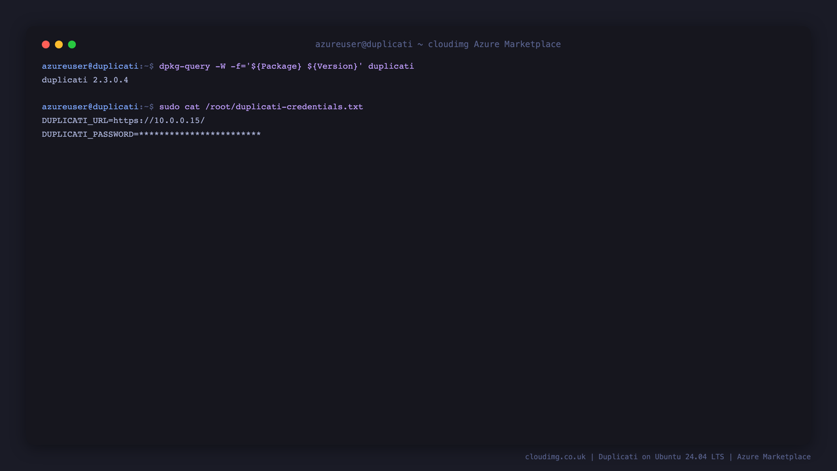Click the output line 'duplicati 2.3.0.4'
Screen dimensions: 837x471
point(85,80)
